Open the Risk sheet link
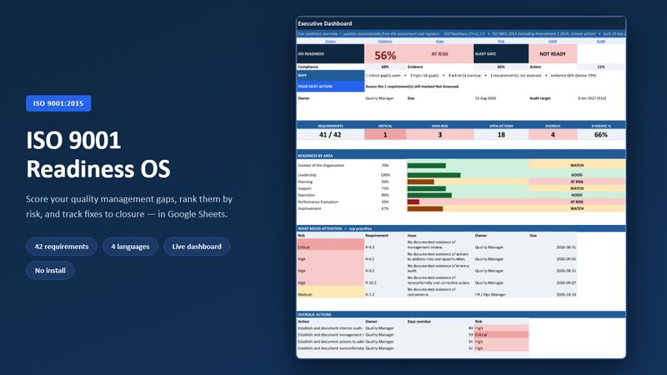Screen dimensions: 667x375 (501, 41)
